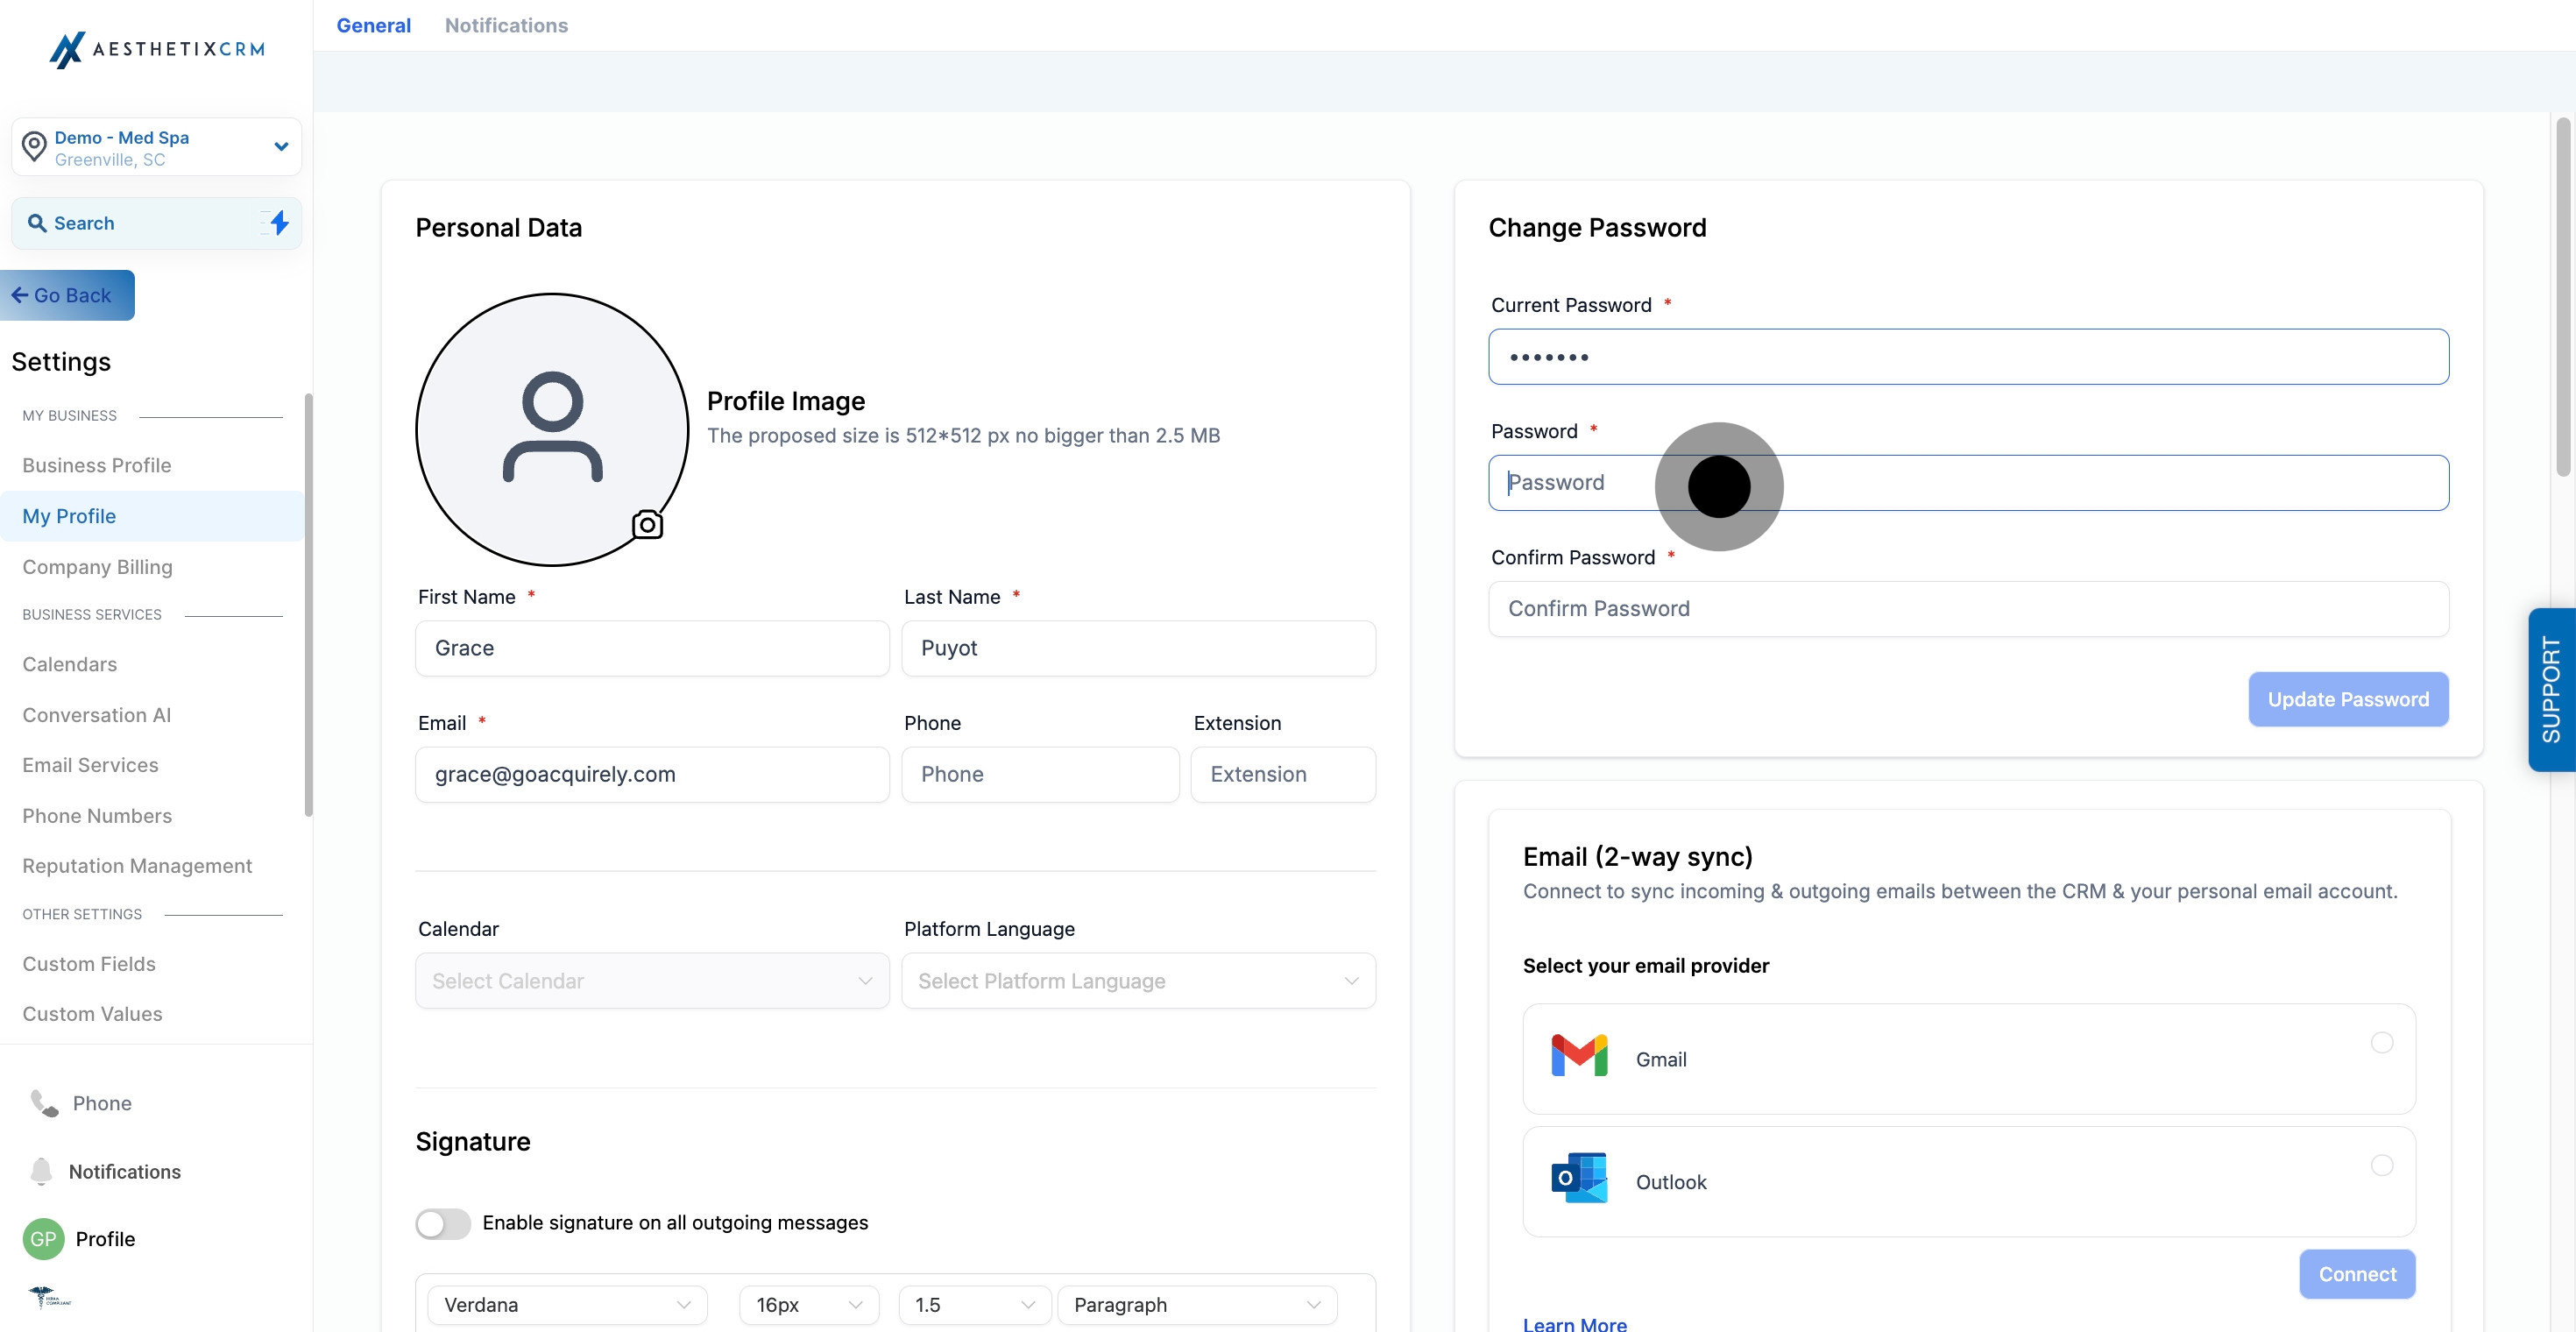This screenshot has width=2576, height=1332.
Task: Click the Go Back button
Action: tap(67, 295)
